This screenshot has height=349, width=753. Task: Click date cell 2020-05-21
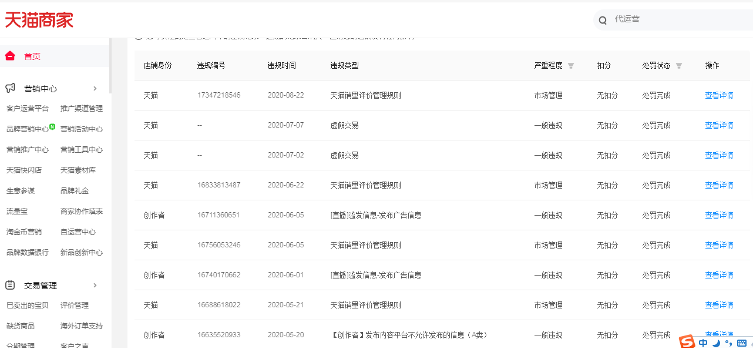point(286,305)
